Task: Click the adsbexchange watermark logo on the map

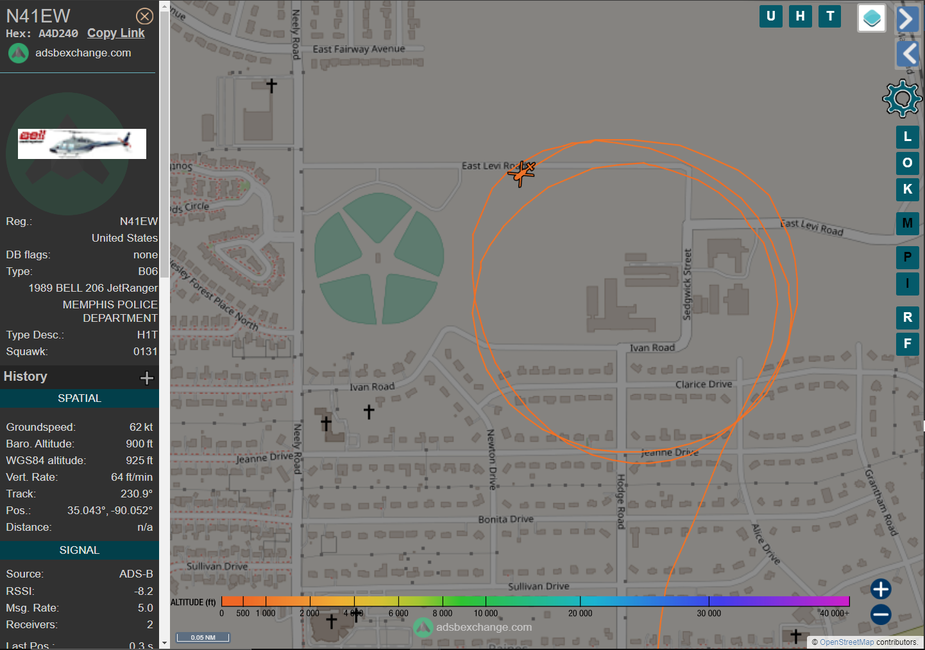Action: click(423, 628)
